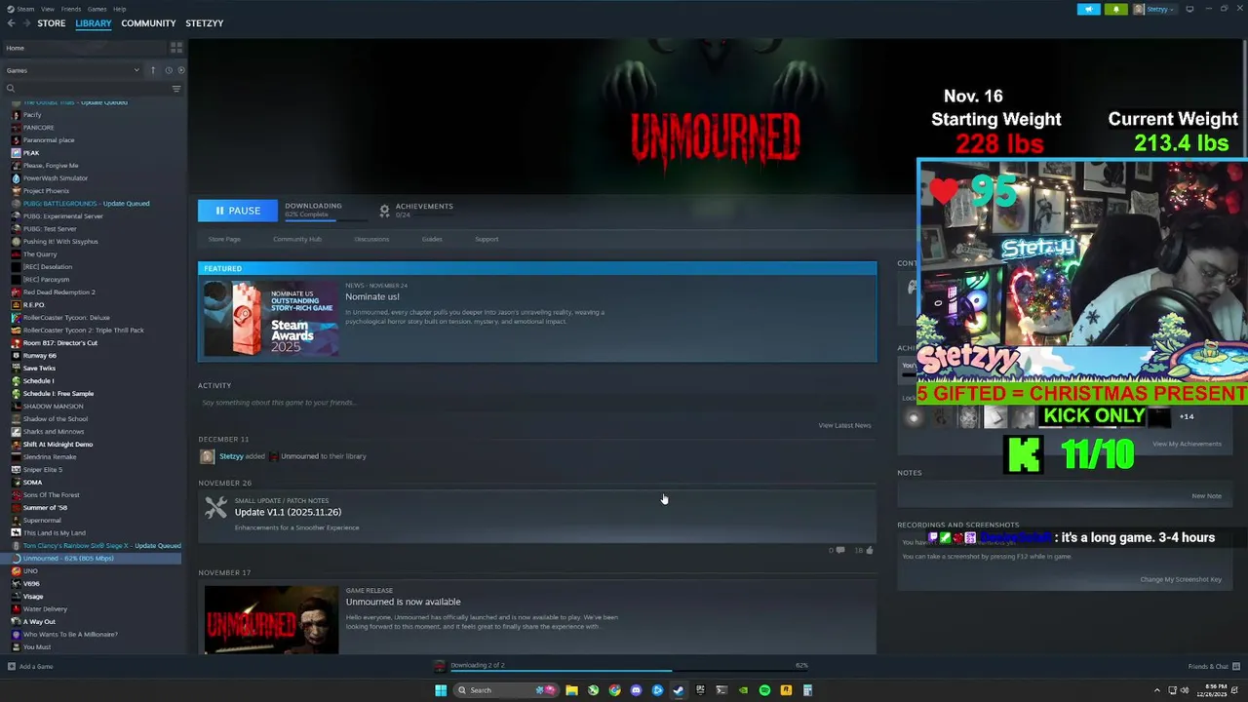The width and height of the screenshot is (1248, 702).
Task: Click the green notifications bell icon
Action: point(1116,9)
